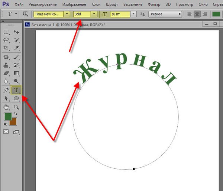
Task: Switch foreground and background colors
Action: click(16, 113)
